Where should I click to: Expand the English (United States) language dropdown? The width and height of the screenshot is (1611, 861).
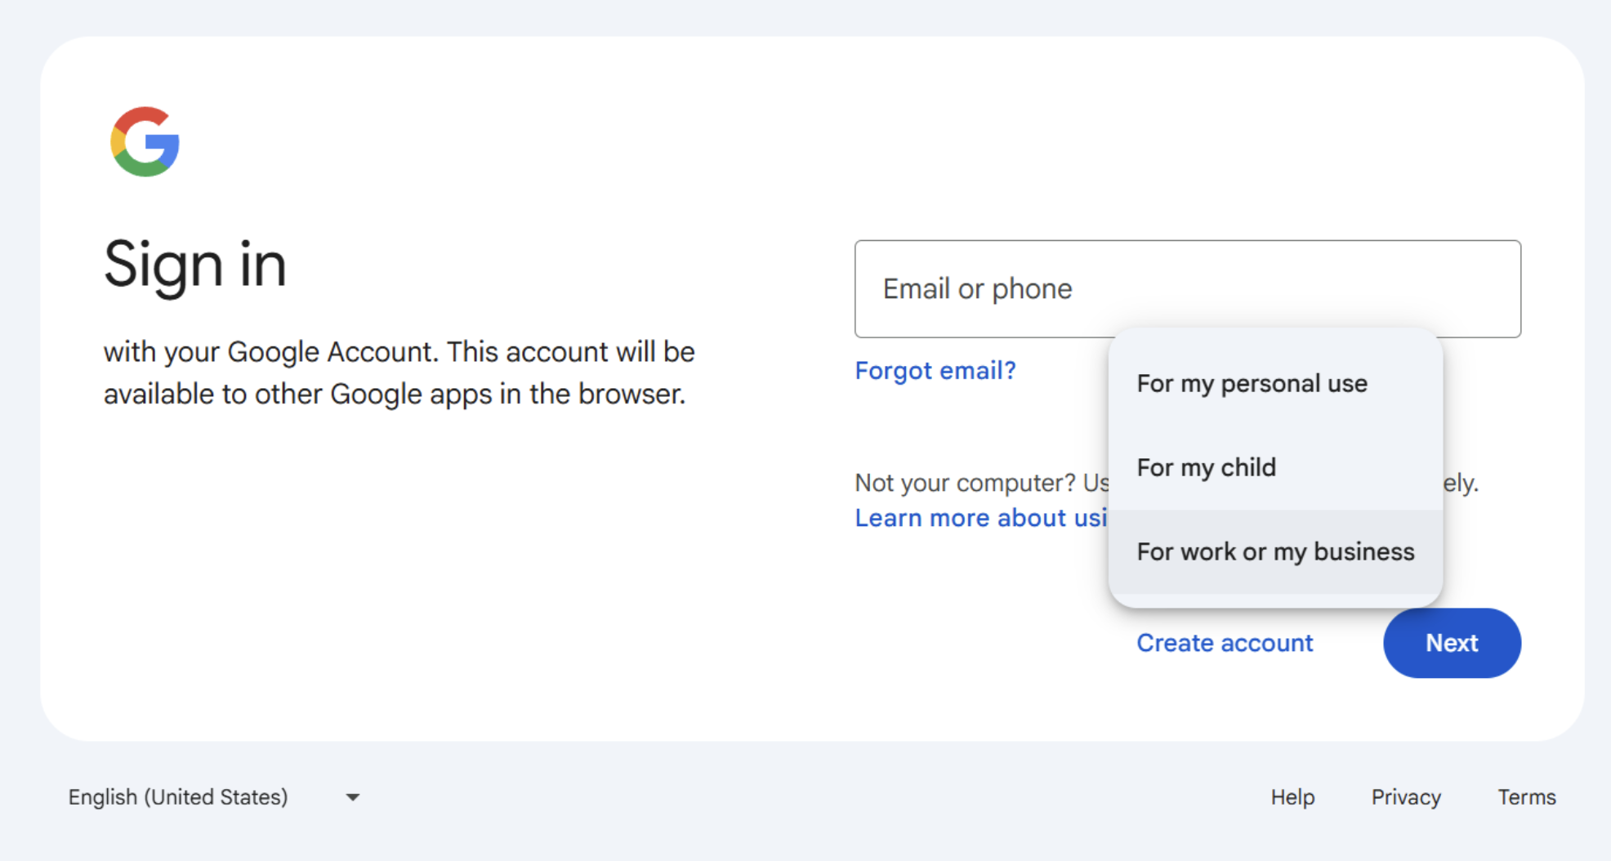(x=178, y=797)
